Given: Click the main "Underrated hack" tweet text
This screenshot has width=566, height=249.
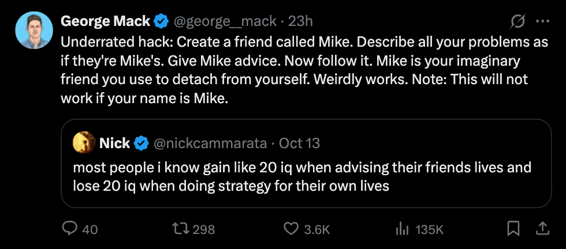Looking at the screenshot, I should pyautogui.click(x=289, y=70).
